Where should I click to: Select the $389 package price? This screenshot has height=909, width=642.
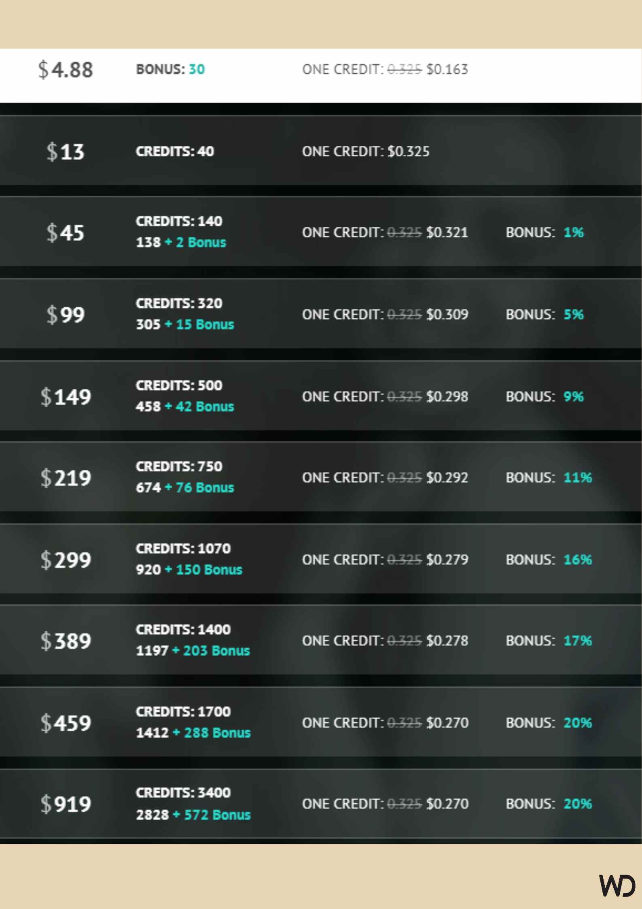click(66, 641)
